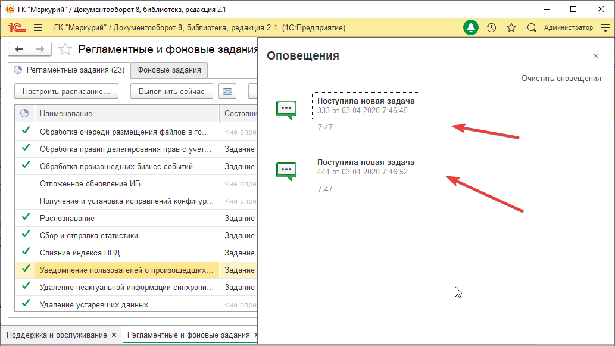Click Очистить оповещения link
The width and height of the screenshot is (615, 346).
point(561,79)
